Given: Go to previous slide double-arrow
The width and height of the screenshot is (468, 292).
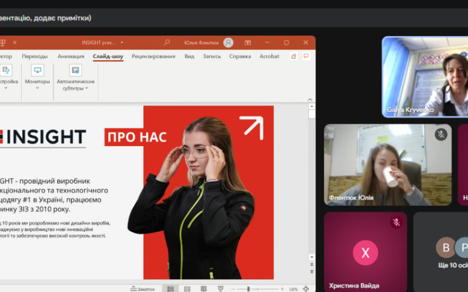Looking at the screenshot, I should (x=312, y=265).
